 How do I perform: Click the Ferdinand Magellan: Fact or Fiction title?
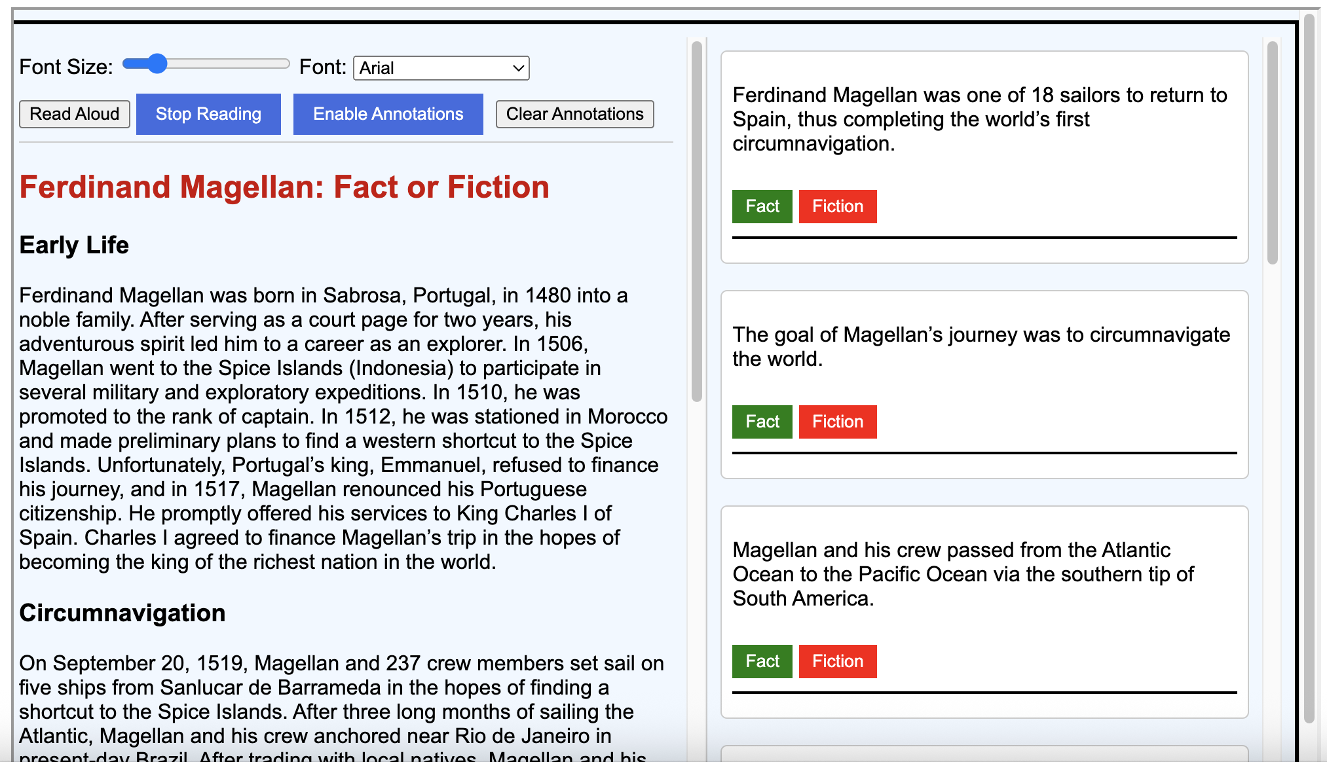[284, 187]
